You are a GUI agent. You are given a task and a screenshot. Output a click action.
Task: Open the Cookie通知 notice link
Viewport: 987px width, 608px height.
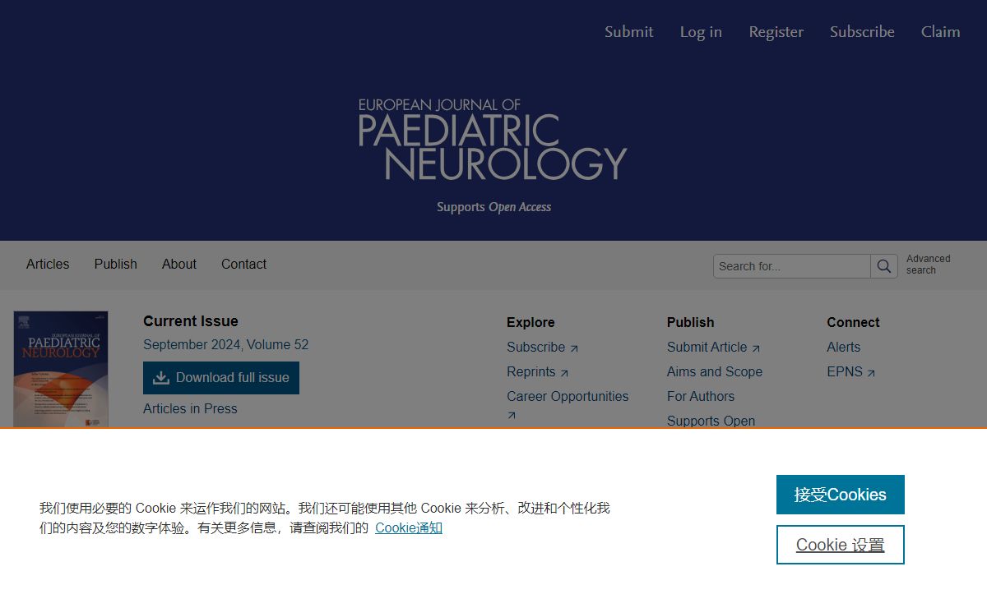pos(409,527)
